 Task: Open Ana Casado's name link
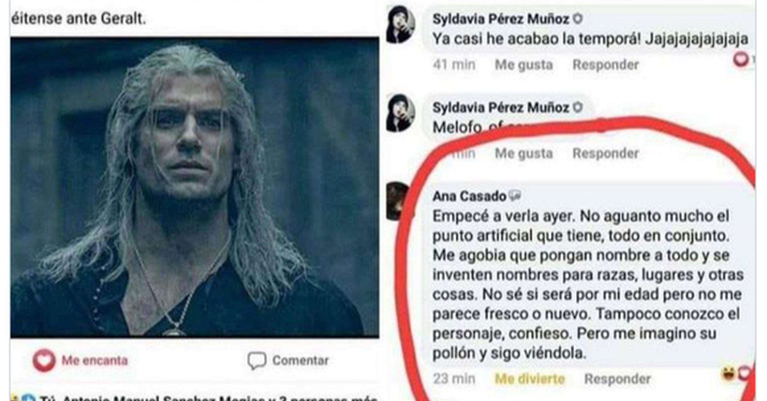coord(469,196)
